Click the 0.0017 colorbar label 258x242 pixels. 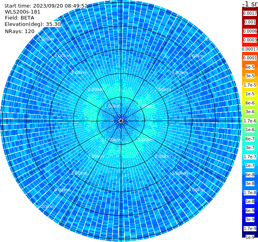coord(250,13)
